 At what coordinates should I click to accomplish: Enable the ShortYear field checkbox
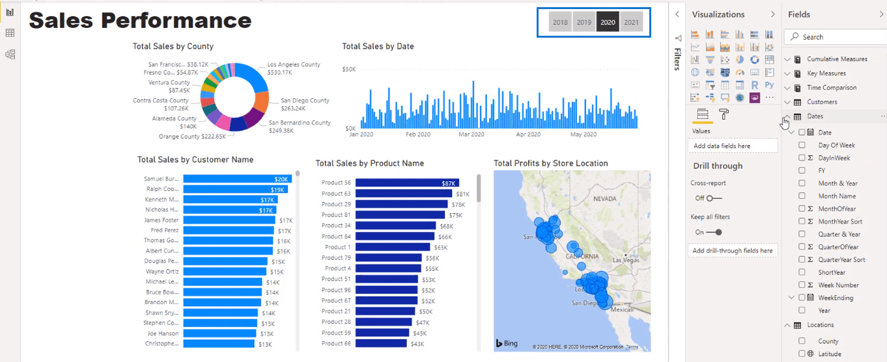(x=802, y=272)
